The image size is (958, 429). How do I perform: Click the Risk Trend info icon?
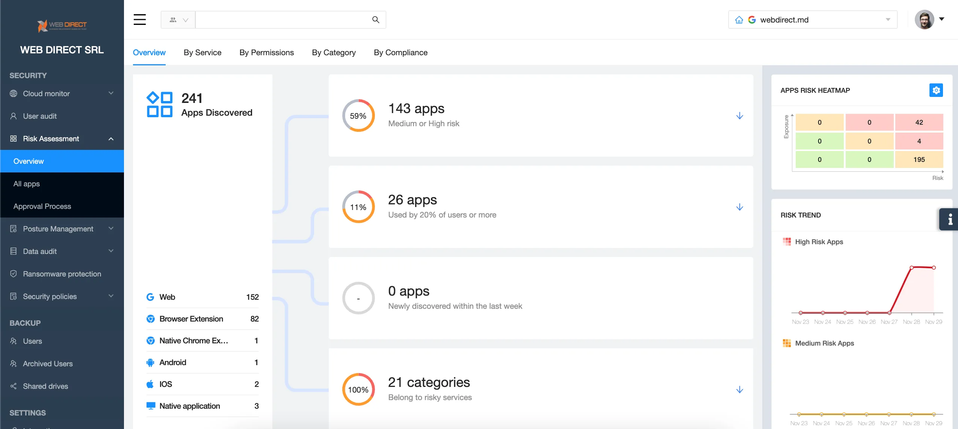950,219
